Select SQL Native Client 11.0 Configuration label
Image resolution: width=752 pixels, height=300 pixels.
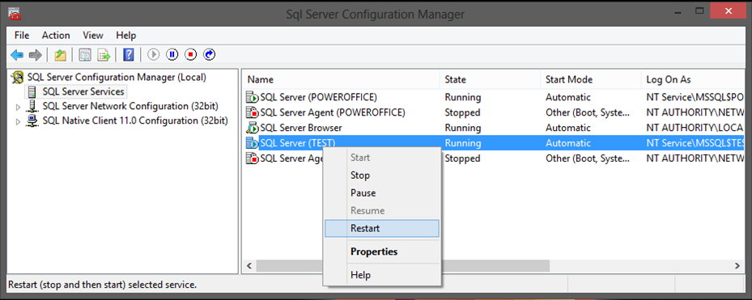coord(134,120)
